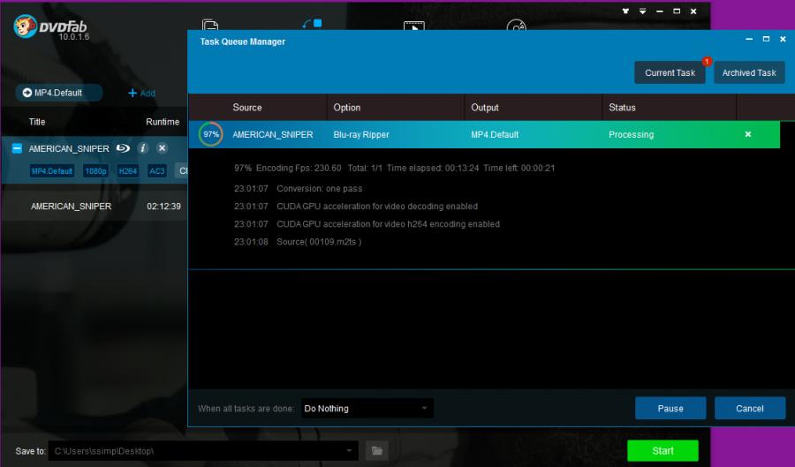795x467 pixels.
Task: Click the Blu-ray Ripper option cell
Action: tap(361, 134)
